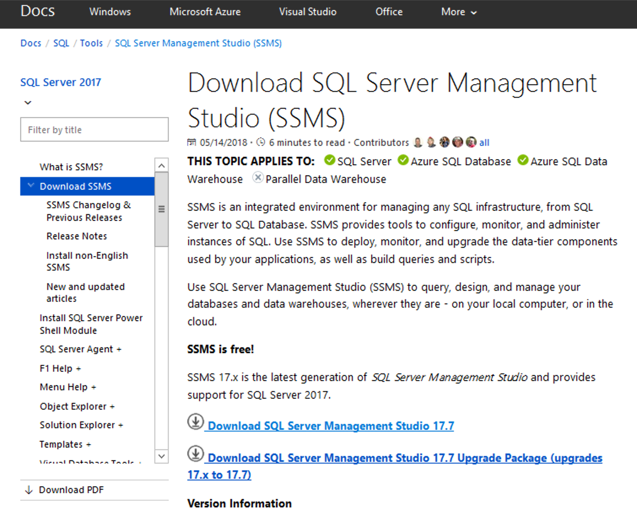Download SQL Server Management Studio 17.7
The height and width of the screenshot is (515, 637).
pyautogui.click(x=331, y=426)
